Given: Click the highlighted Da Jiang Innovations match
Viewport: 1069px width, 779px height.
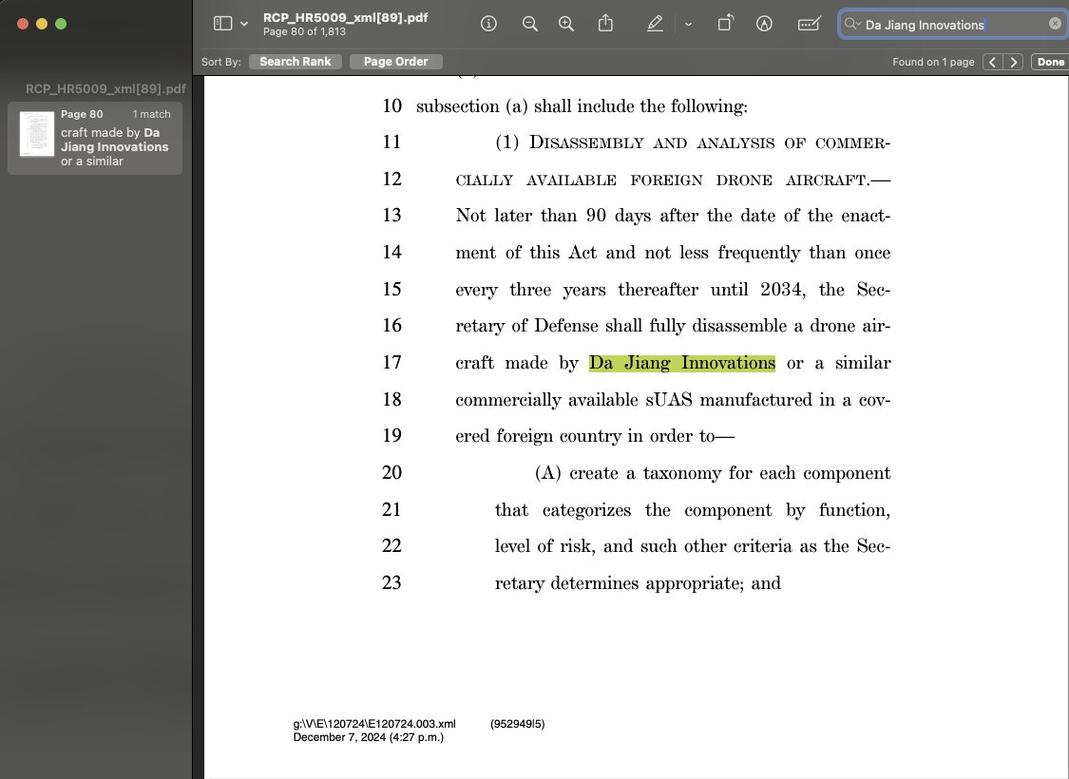Looking at the screenshot, I should [x=681, y=363].
